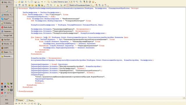Click the round orange help icon in top toolbar
Screen dimensions: 186x105
coord(93,2)
